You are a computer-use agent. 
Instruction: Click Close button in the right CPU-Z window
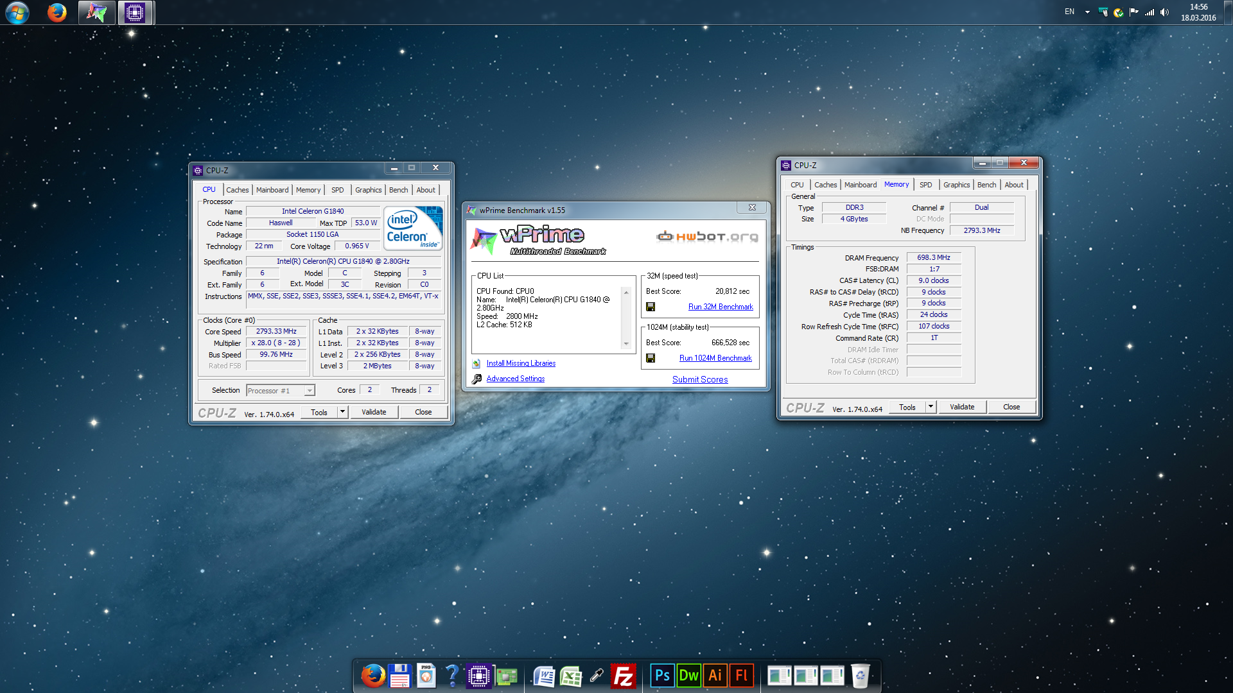1011,407
